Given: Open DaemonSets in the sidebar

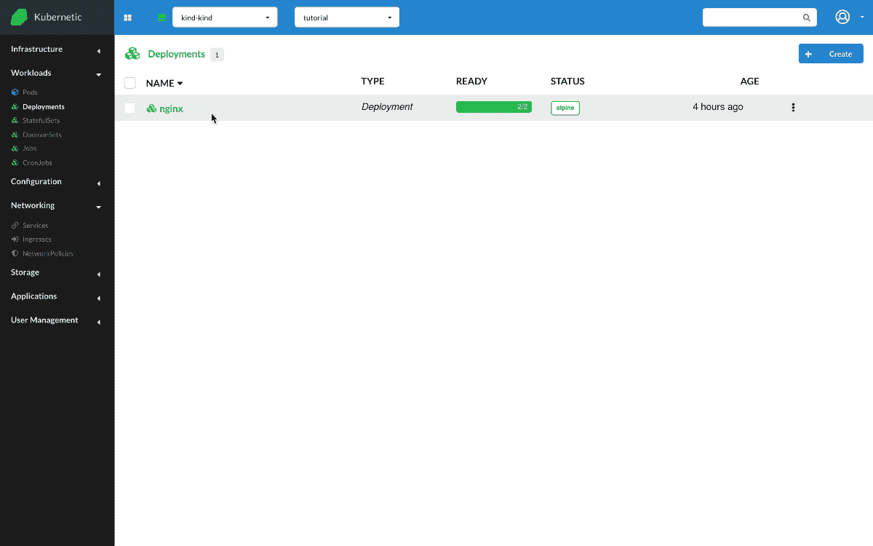Looking at the screenshot, I should tap(42, 135).
